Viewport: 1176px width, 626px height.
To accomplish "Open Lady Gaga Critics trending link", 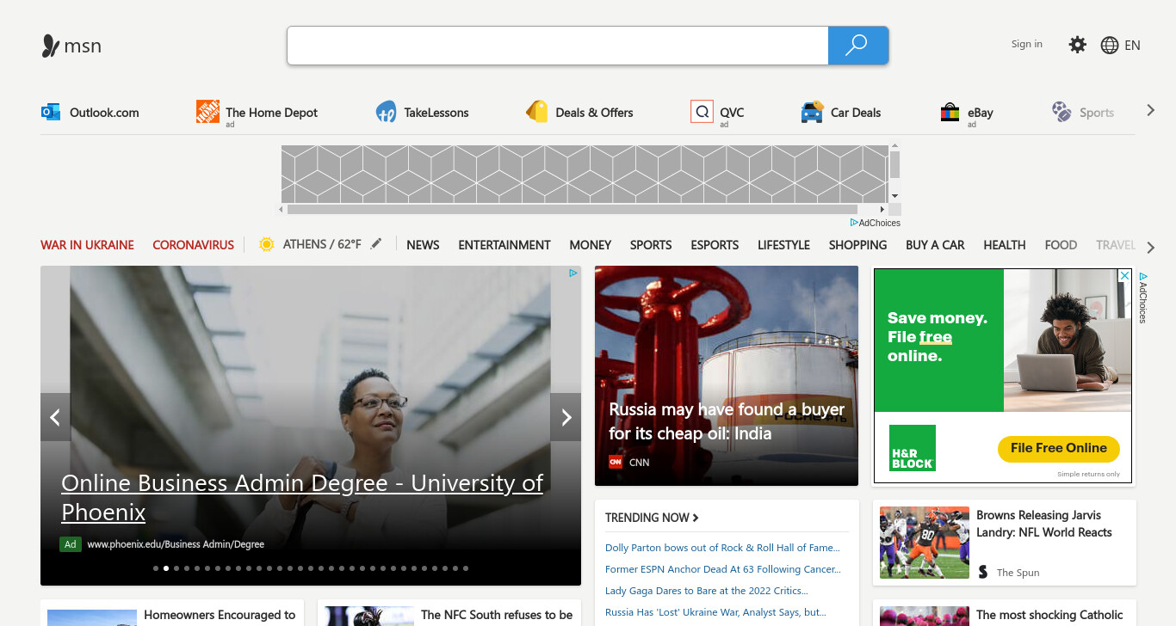I will pyautogui.click(x=706, y=591).
